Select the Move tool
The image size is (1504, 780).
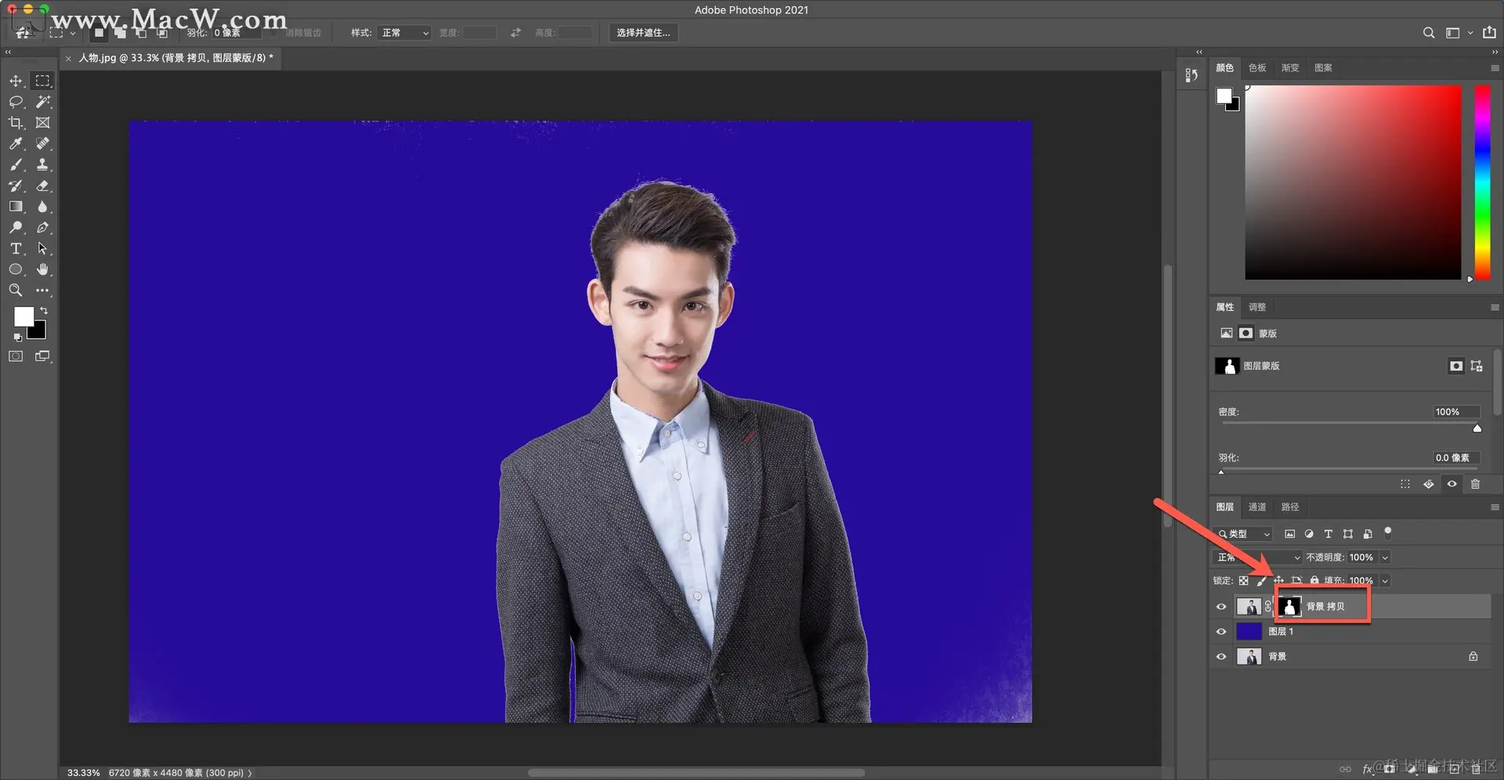coord(16,81)
